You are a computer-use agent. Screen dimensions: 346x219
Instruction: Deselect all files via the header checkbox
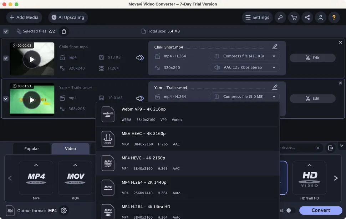[x=6, y=31]
